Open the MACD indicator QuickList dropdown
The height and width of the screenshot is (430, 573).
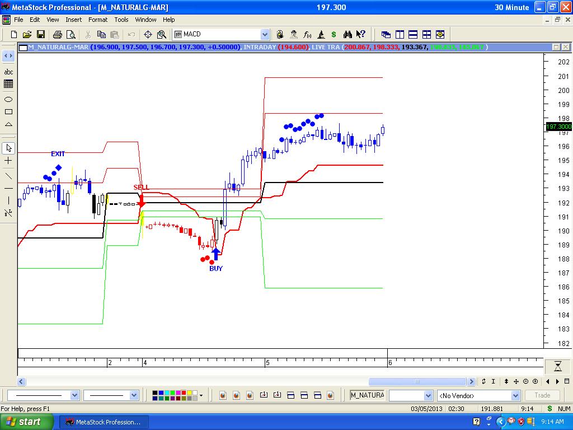point(264,34)
